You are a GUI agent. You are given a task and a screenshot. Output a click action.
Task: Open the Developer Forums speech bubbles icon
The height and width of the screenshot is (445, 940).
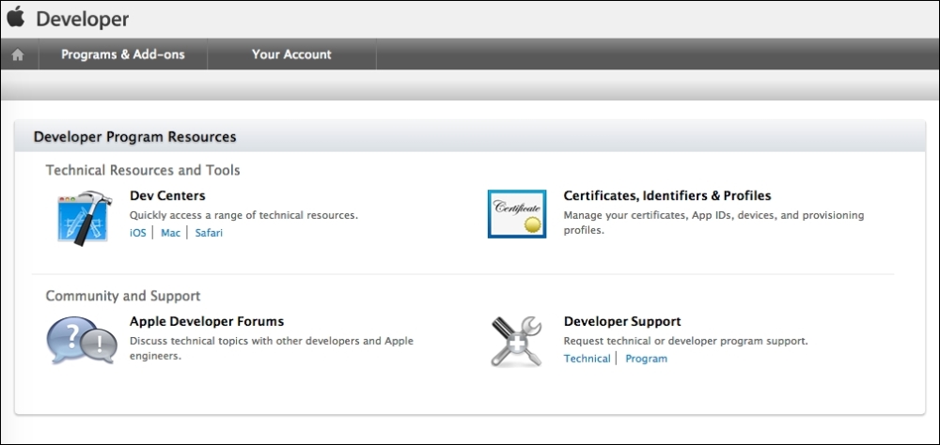[82, 340]
